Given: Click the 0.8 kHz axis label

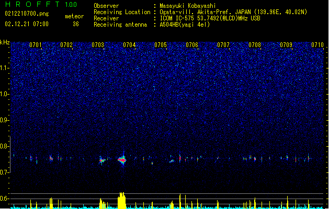Looking at the screenshot, I should tap(4, 146).
